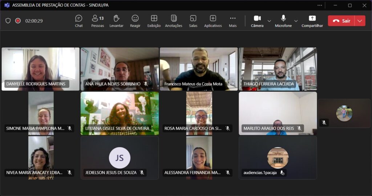
Task: Show the Pessoas participants list
Action: pos(97,21)
